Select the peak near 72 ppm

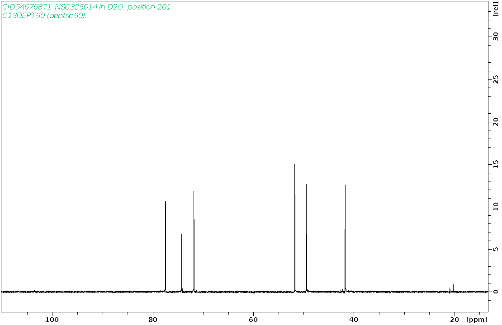194,241
